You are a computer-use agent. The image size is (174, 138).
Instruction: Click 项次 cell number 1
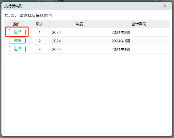[x=40, y=32]
